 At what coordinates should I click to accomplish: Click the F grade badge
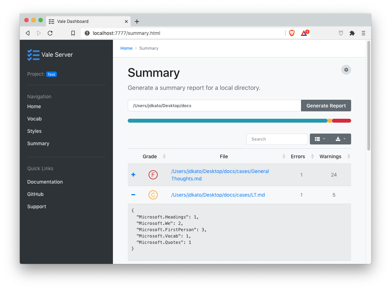tap(153, 175)
